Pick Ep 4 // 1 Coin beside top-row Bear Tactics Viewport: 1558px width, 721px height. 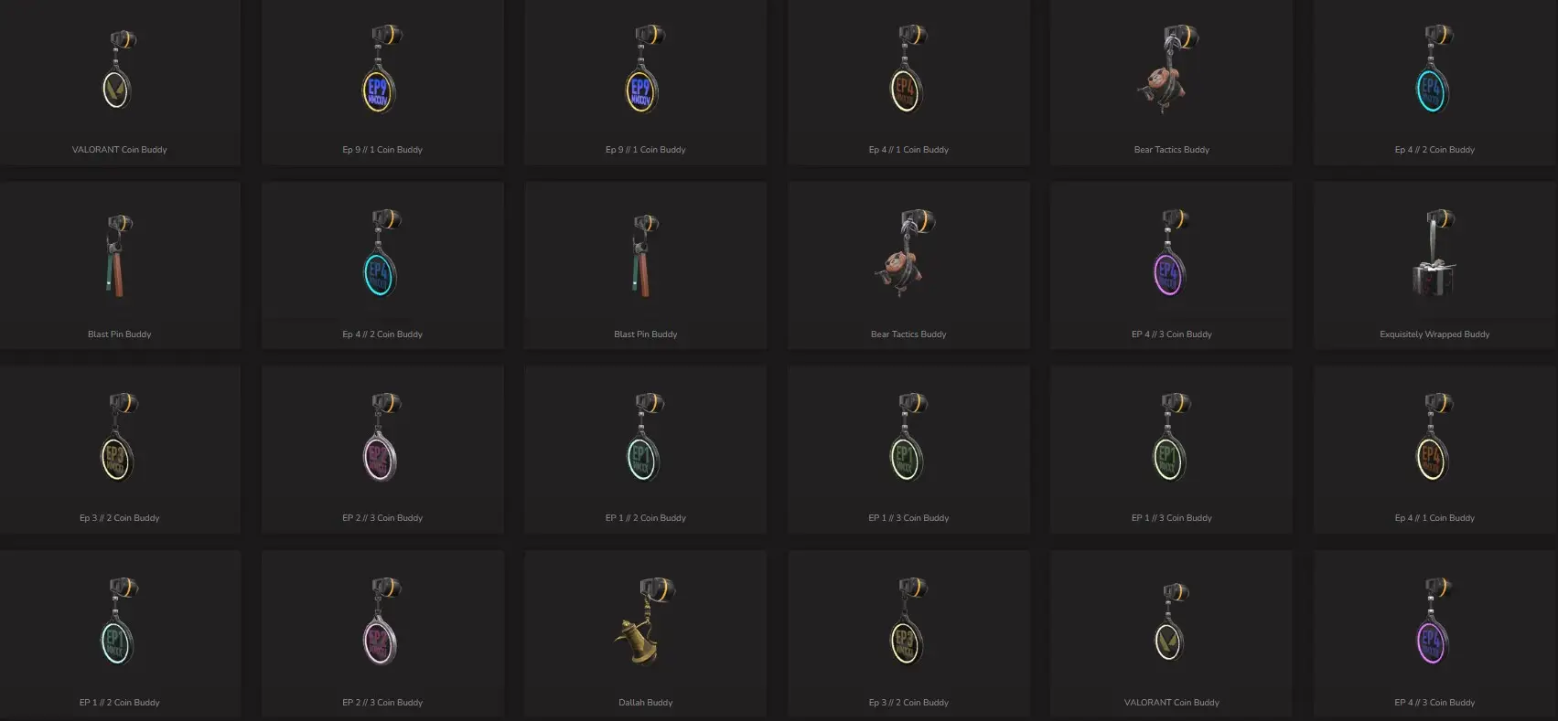click(908, 81)
